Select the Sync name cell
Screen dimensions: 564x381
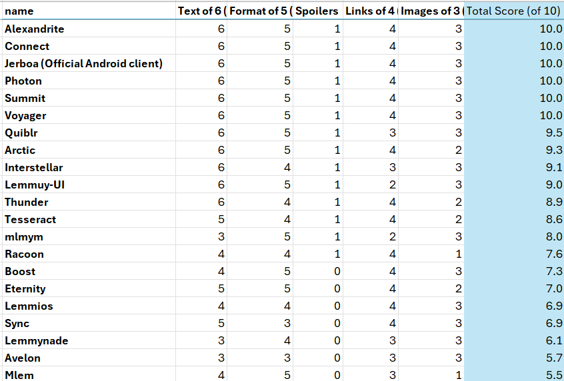(x=89, y=323)
